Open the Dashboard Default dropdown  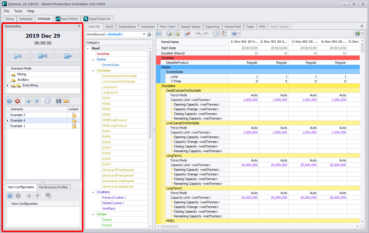pos(144,34)
